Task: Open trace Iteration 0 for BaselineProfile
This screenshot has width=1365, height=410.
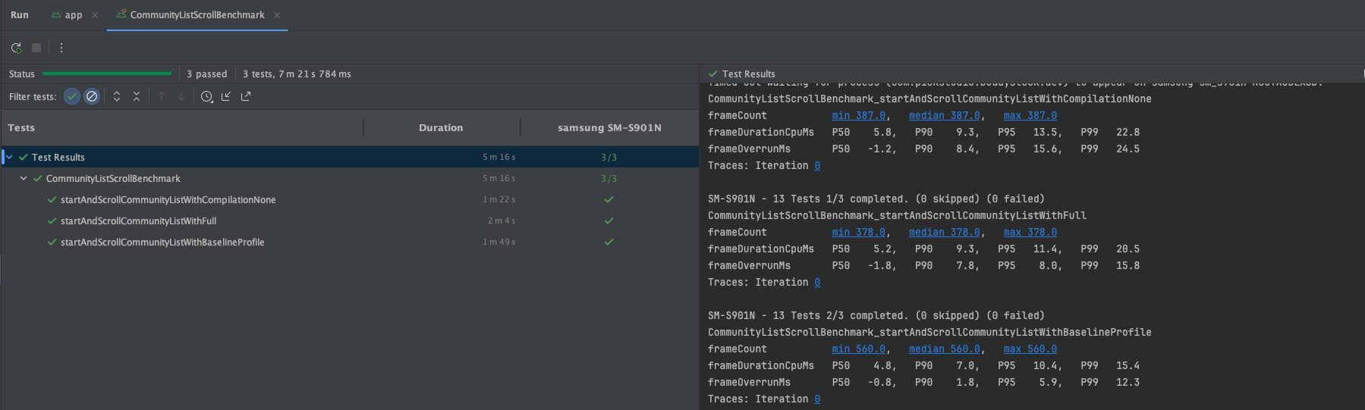Action: [x=817, y=399]
